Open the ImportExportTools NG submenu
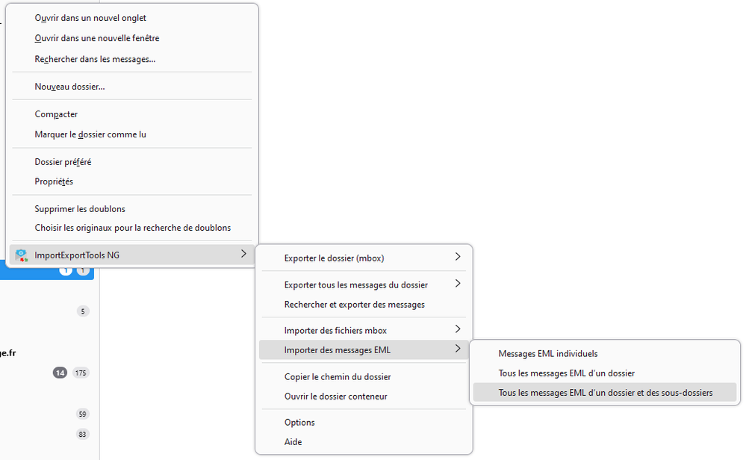The image size is (746, 460). tap(131, 255)
